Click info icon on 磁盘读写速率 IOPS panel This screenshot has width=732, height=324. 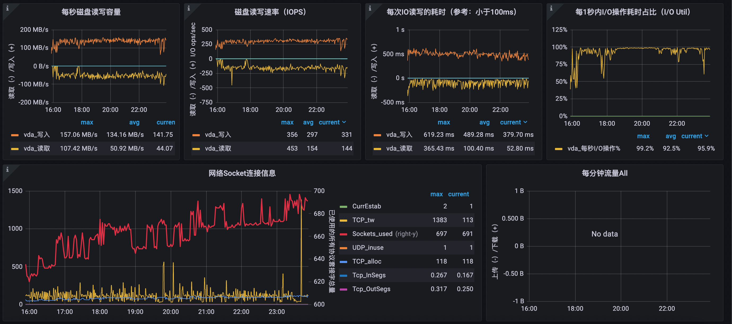[189, 8]
